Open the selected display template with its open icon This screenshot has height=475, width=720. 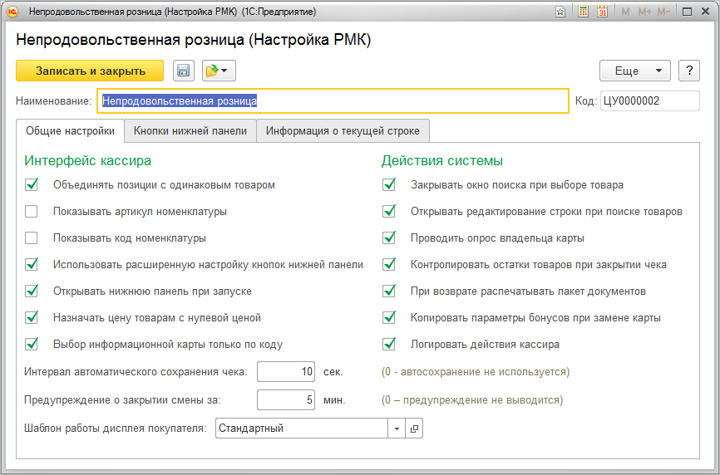[414, 428]
